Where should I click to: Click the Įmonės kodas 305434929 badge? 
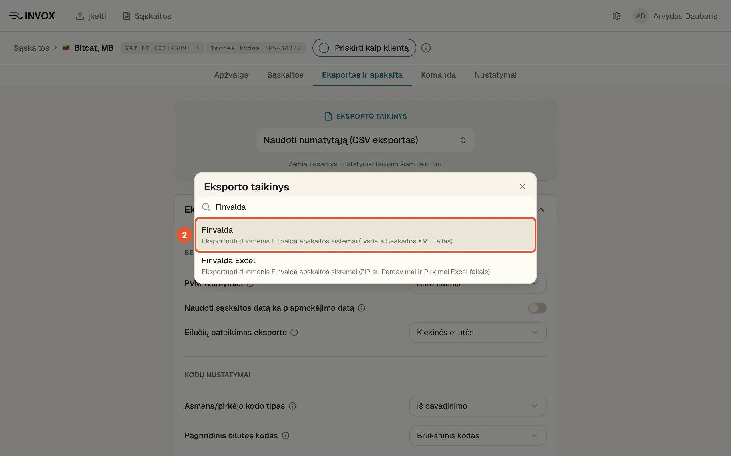pos(256,48)
